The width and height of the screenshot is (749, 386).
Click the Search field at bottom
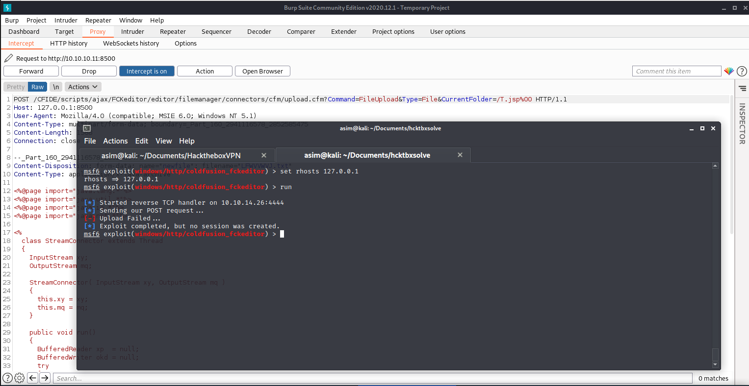(x=373, y=378)
